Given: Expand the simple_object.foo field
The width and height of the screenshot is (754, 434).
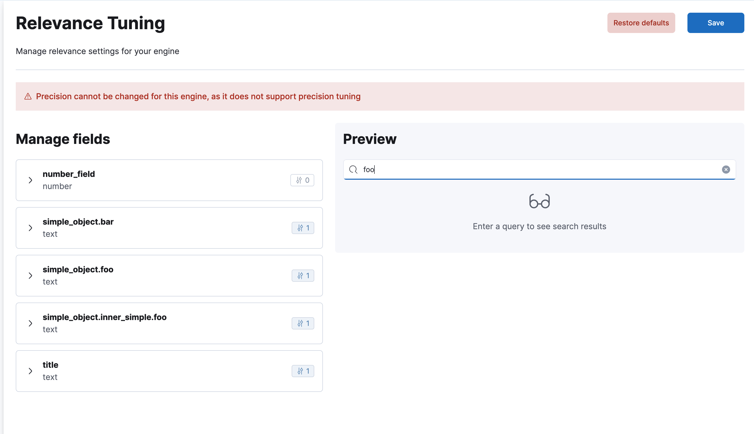Looking at the screenshot, I should coord(30,276).
